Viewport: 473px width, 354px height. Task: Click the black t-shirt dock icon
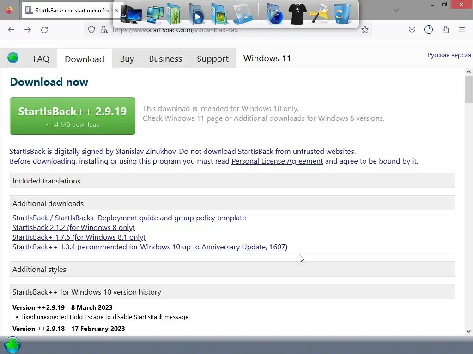pos(297,13)
